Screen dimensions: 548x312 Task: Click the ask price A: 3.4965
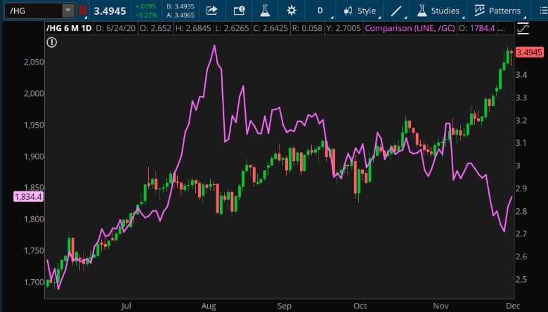coord(181,15)
